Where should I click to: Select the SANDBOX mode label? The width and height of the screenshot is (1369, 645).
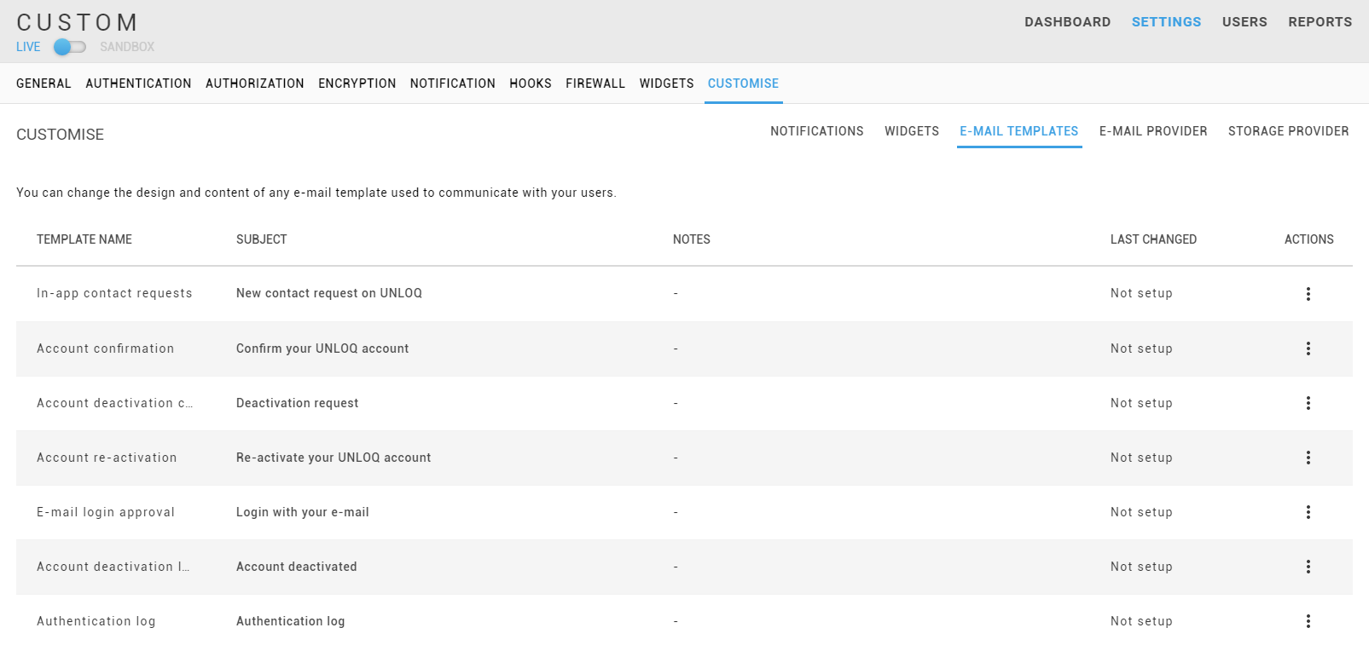127,47
